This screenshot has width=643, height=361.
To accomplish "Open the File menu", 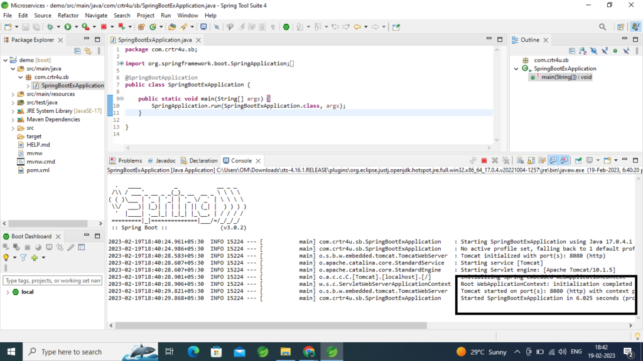I will click(x=8, y=16).
